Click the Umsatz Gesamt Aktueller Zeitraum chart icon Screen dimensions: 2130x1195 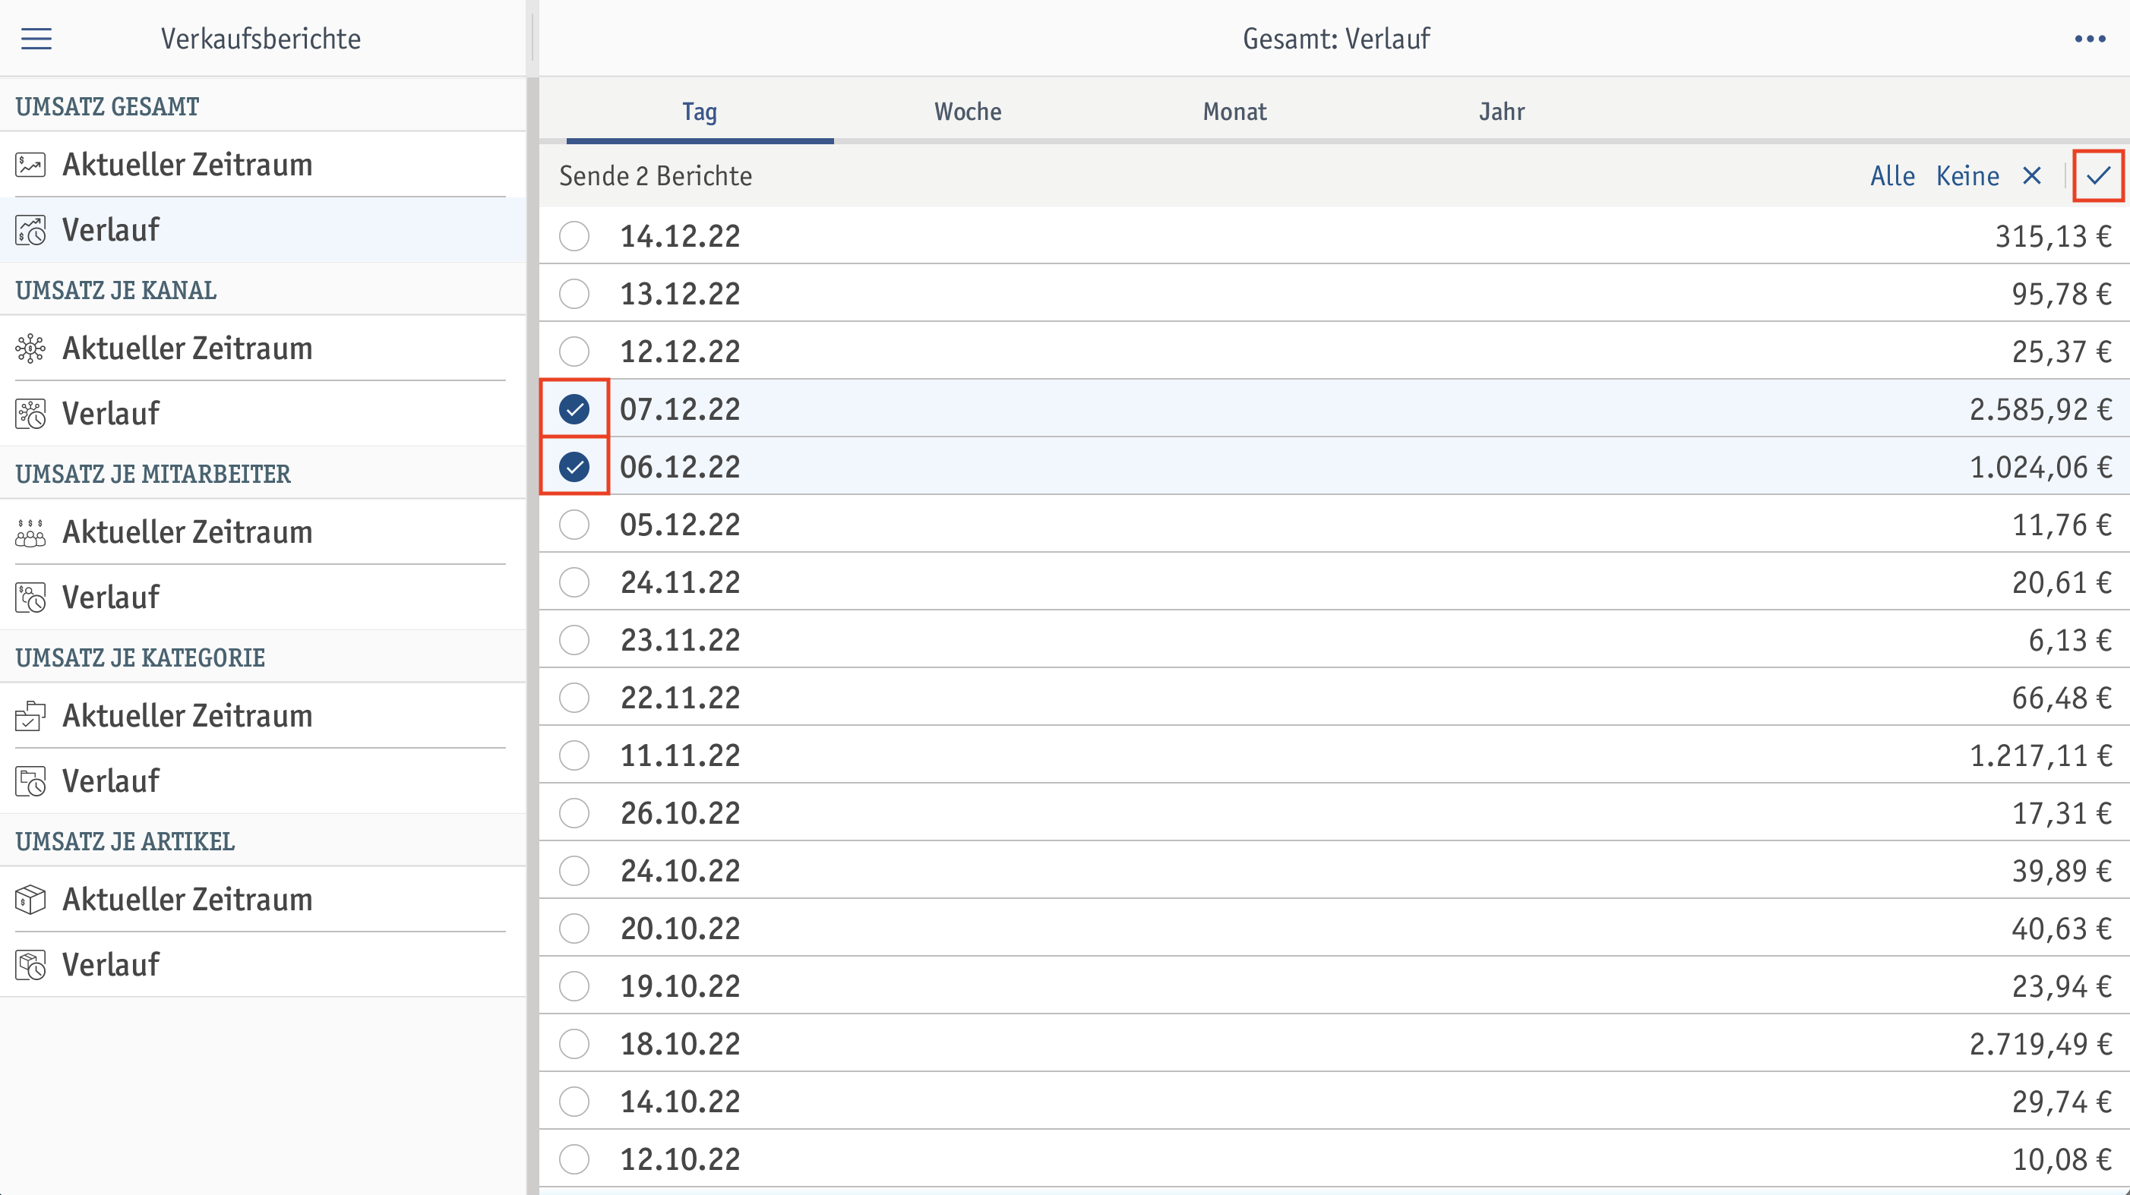(30, 165)
